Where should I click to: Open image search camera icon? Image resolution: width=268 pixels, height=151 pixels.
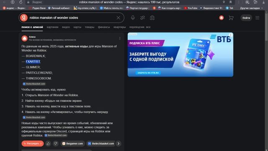click(152, 18)
